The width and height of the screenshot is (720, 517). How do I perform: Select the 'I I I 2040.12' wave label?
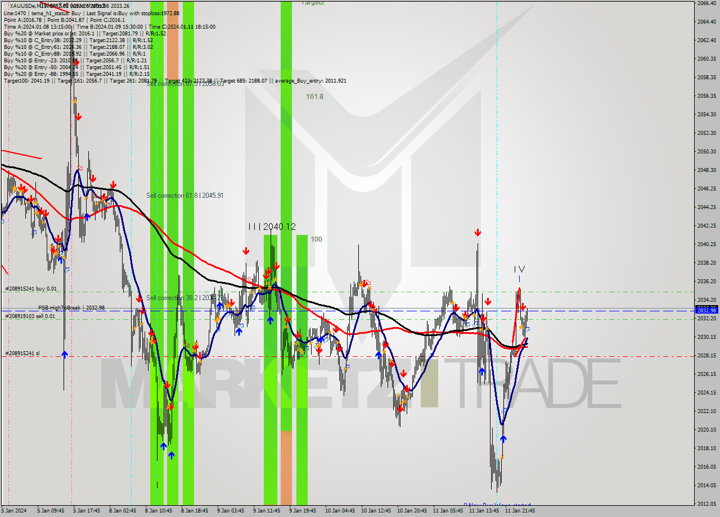click(x=272, y=226)
